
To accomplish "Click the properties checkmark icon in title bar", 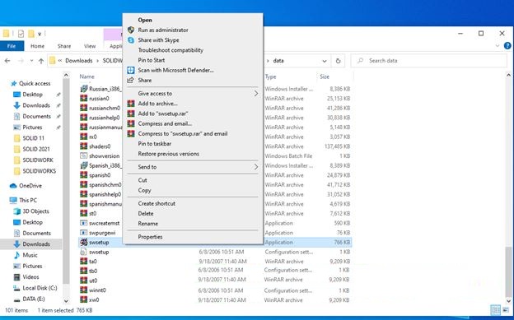I will coord(21,34).
